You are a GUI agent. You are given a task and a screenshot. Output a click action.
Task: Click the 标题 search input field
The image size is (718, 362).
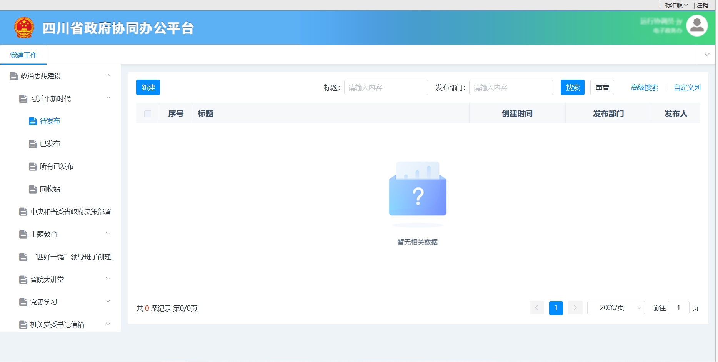(x=386, y=88)
